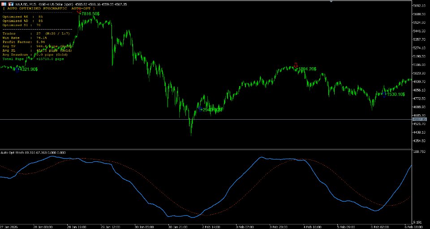Click the 2 Feb 14:00 time axis label
430x229 pixels.
211,227
